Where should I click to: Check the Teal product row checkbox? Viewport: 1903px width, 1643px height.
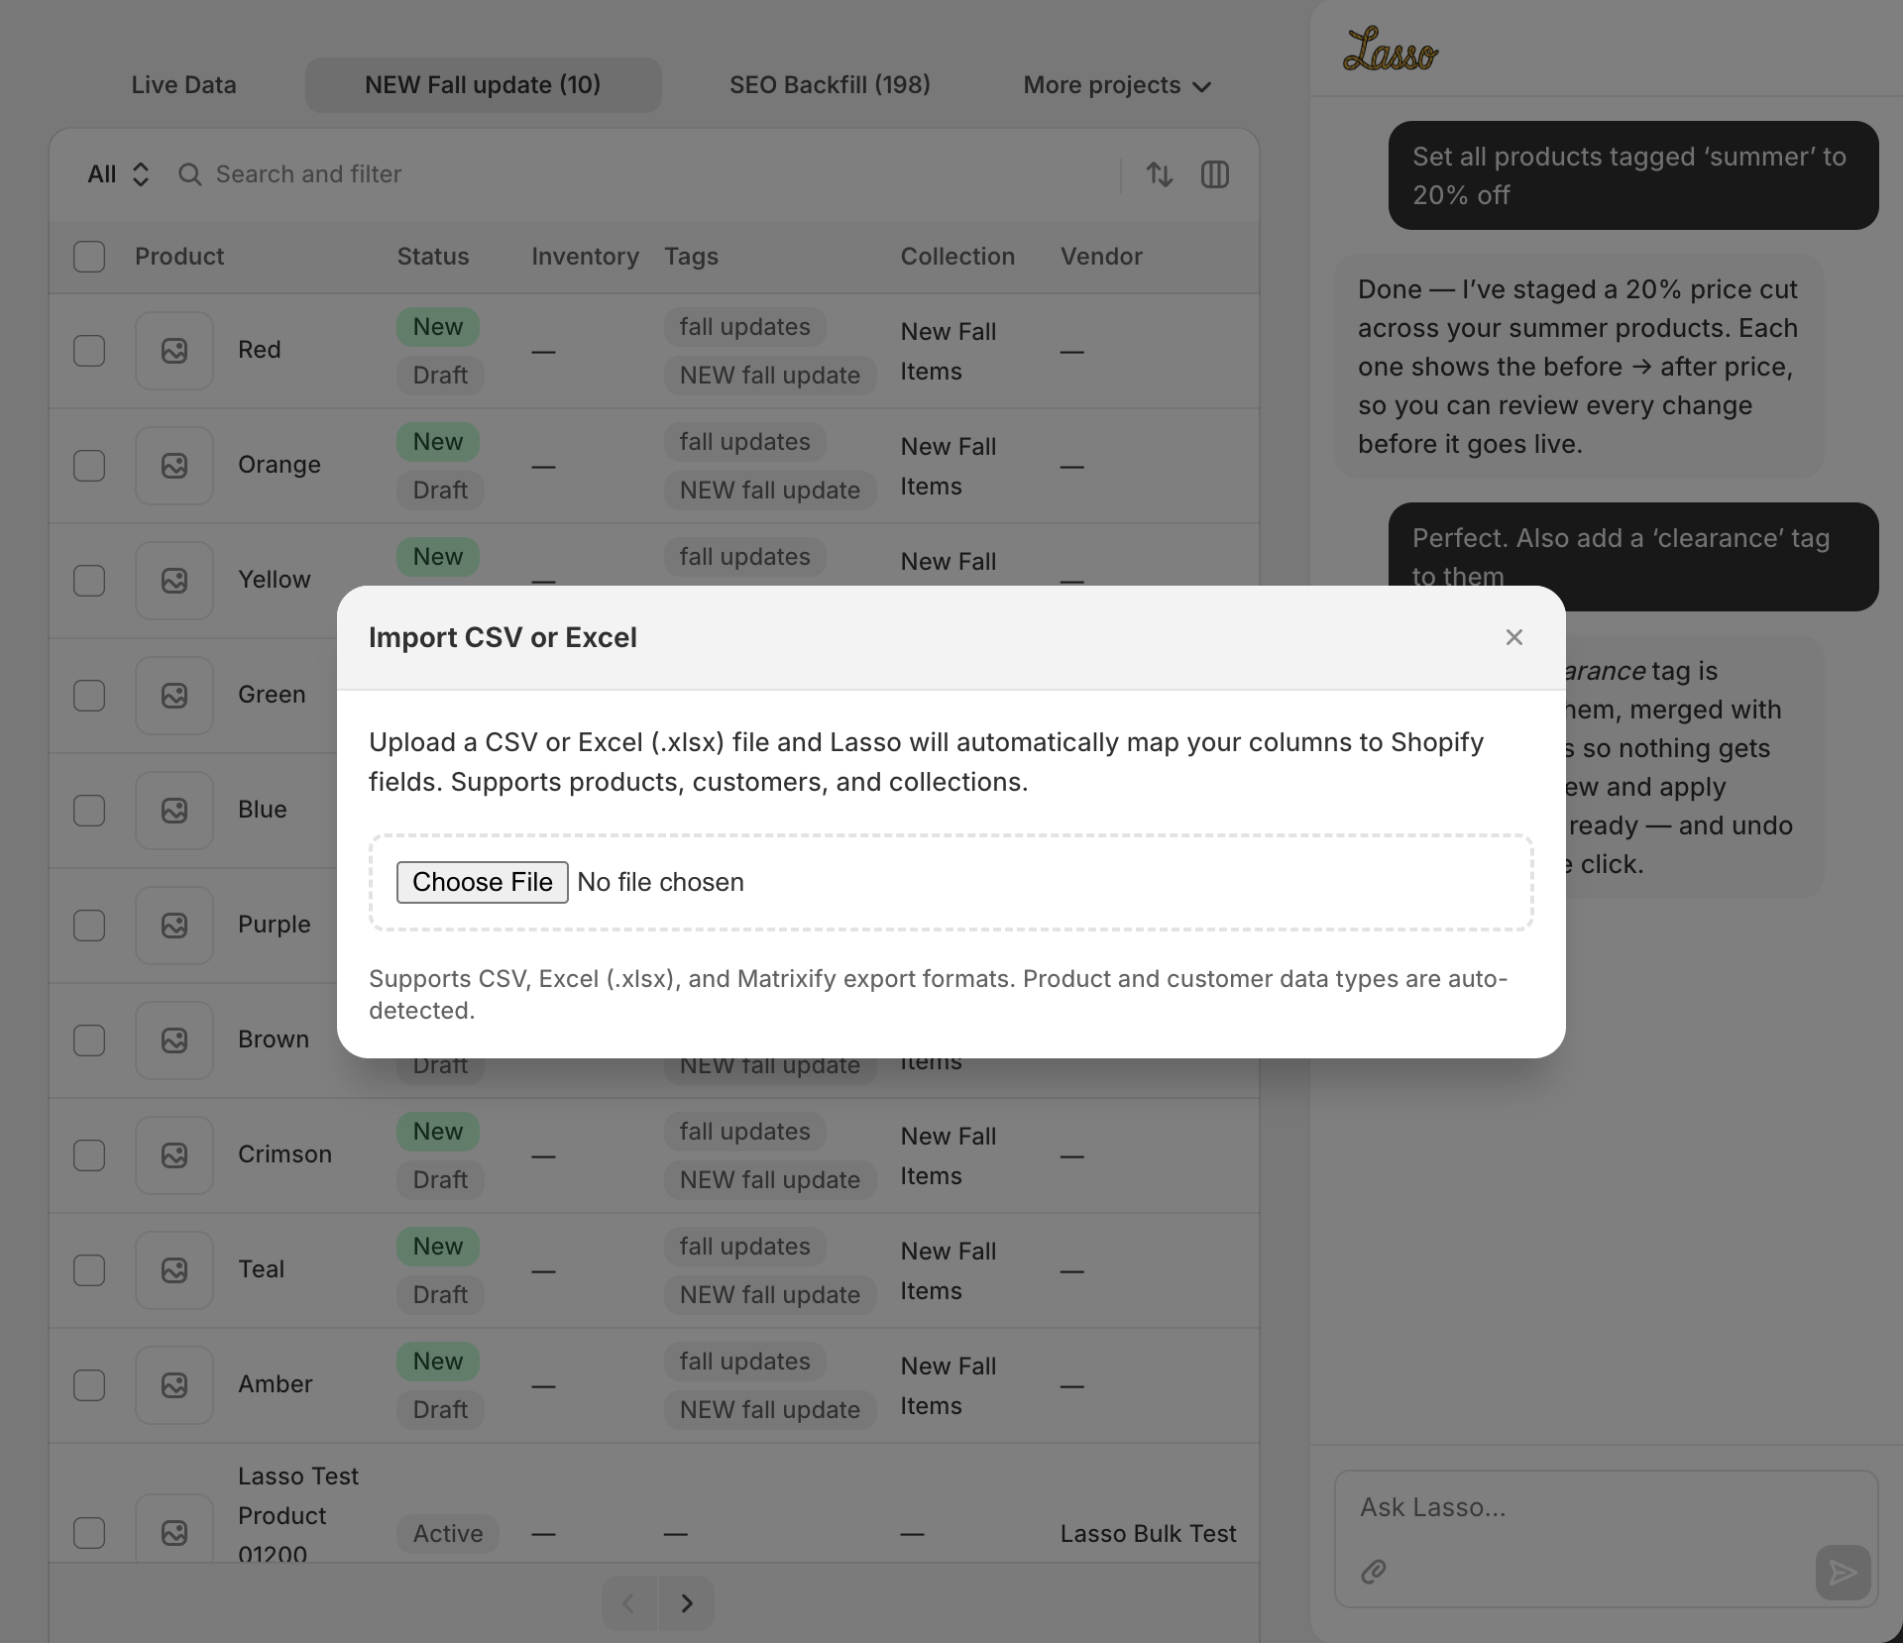pyautogui.click(x=89, y=1270)
